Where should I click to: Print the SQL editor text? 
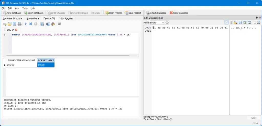[x=19, y=24]
